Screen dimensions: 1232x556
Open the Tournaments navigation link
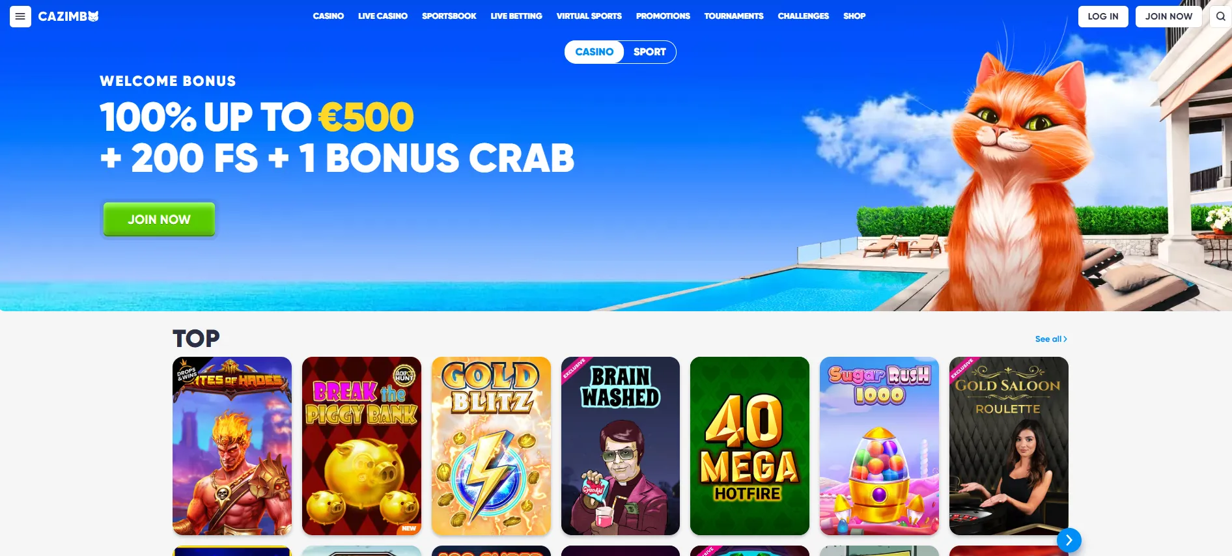[x=734, y=16]
